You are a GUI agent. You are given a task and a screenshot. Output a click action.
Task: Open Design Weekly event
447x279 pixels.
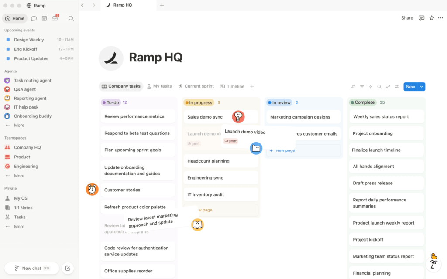point(39,40)
